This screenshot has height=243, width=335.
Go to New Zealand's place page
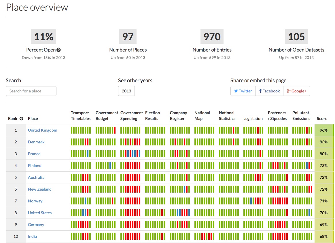(39, 189)
